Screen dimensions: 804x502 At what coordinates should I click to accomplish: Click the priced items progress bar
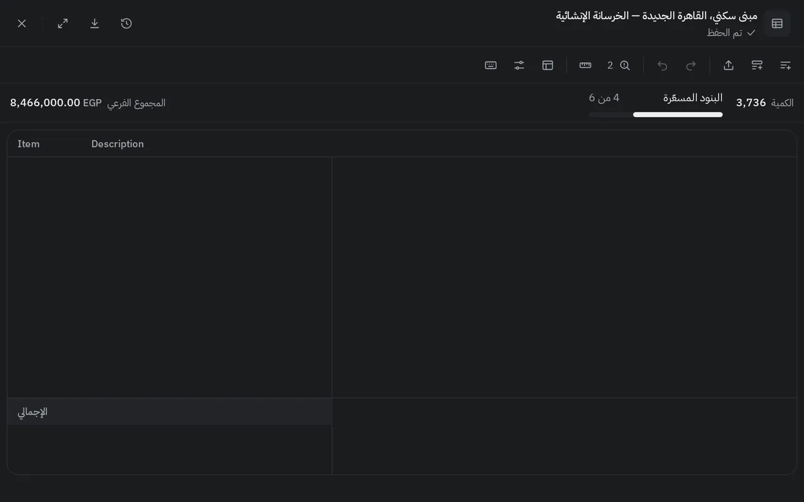[x=656, y=115]
